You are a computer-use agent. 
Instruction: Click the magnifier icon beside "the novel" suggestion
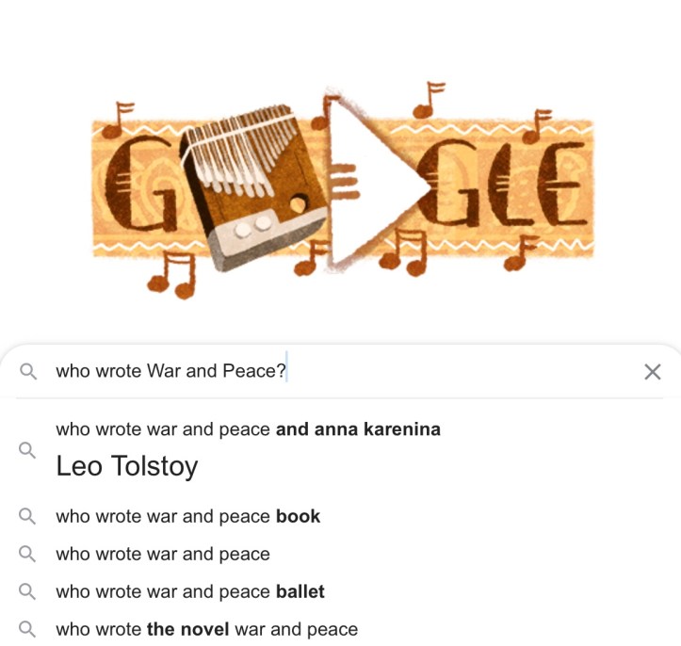coord(28,629)
